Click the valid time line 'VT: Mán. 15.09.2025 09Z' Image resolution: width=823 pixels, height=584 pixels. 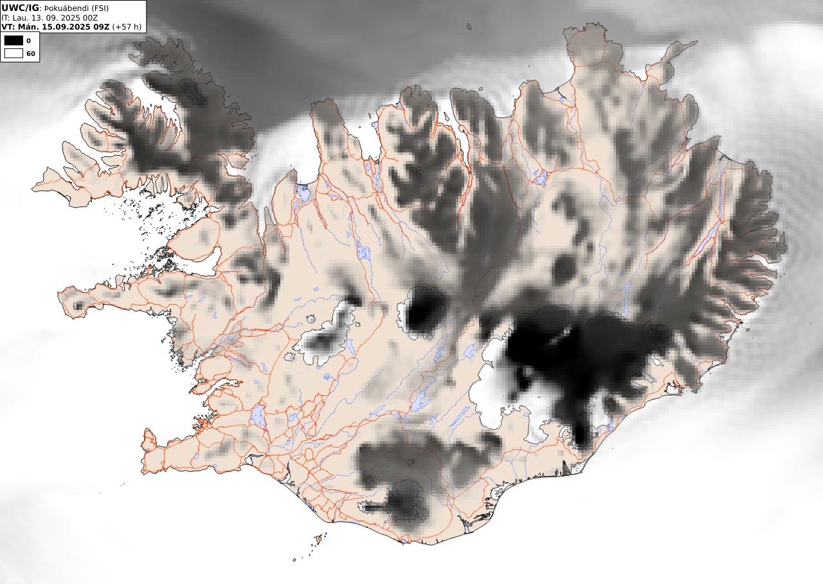[55, 27]
